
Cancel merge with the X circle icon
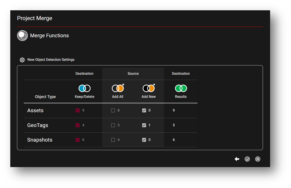pyautogui.click(x=258, y=159)
